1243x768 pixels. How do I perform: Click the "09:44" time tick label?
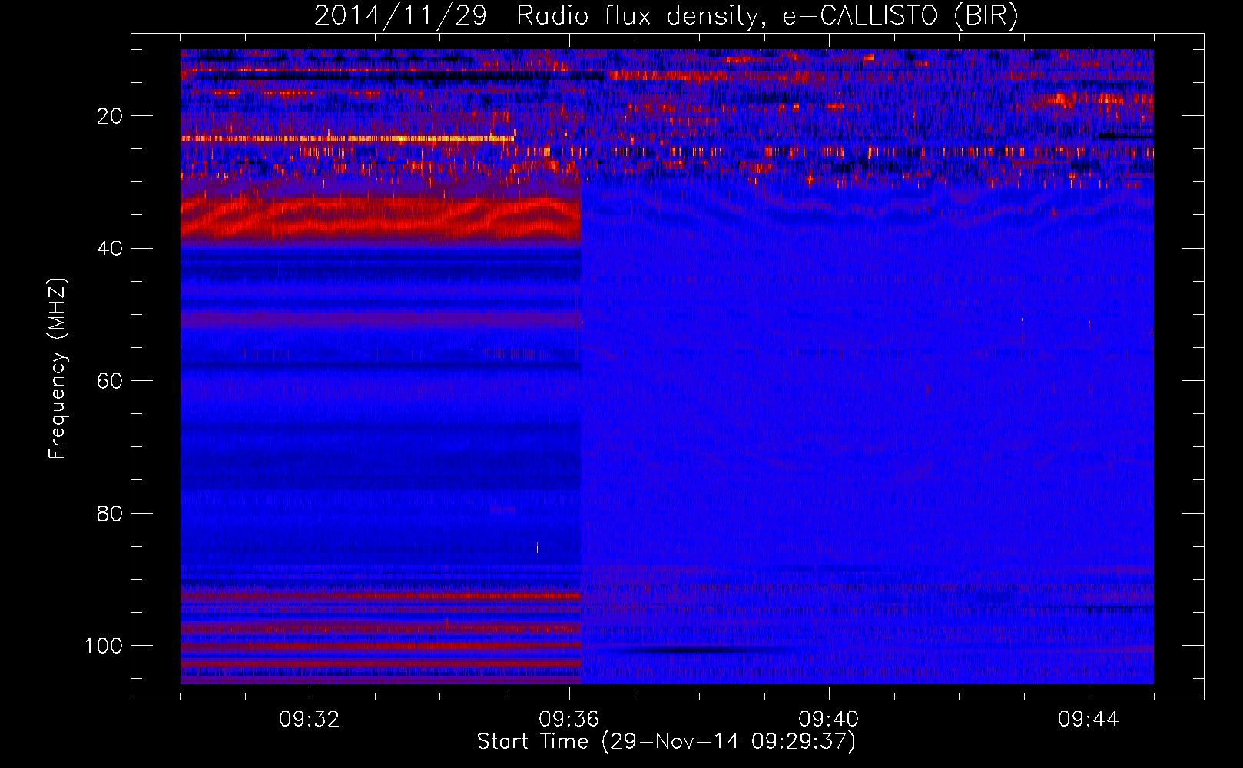[1089, 720]
